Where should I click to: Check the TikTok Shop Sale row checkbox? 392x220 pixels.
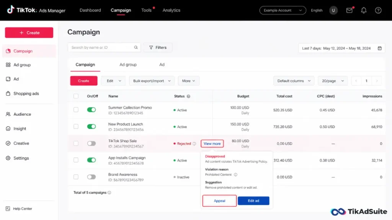coord(76,144)
